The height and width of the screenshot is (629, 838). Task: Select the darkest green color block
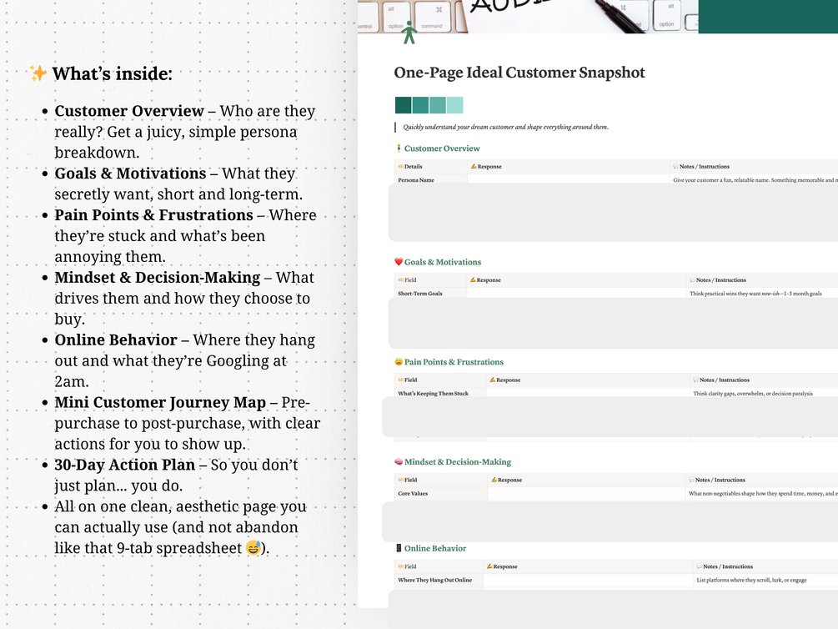pos(404,105)
